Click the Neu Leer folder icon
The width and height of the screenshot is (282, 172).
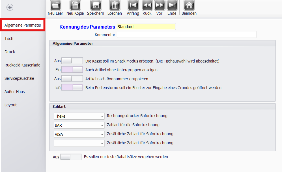click(x=55, y=5)
